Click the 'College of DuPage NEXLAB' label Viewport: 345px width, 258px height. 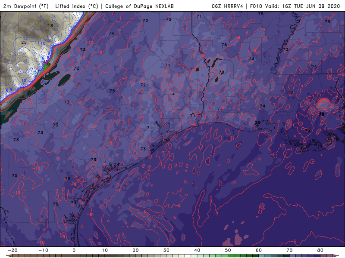pyautogui.click(x=139, y=6)
